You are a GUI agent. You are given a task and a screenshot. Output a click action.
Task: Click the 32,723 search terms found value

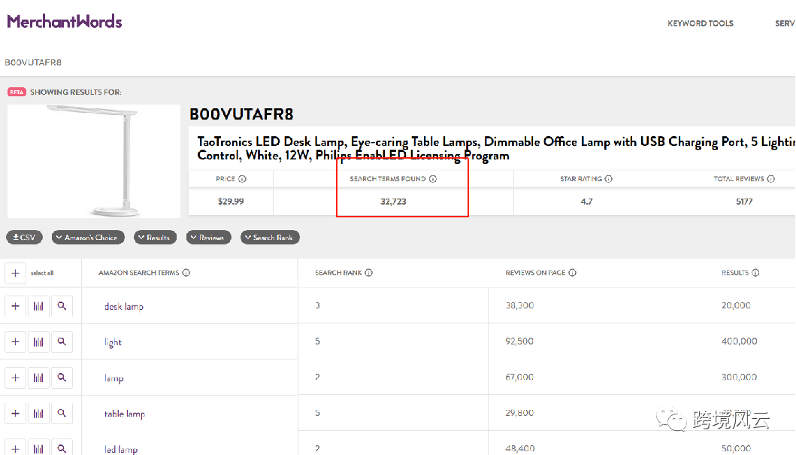pyautogui.click(x=393, y=202)
